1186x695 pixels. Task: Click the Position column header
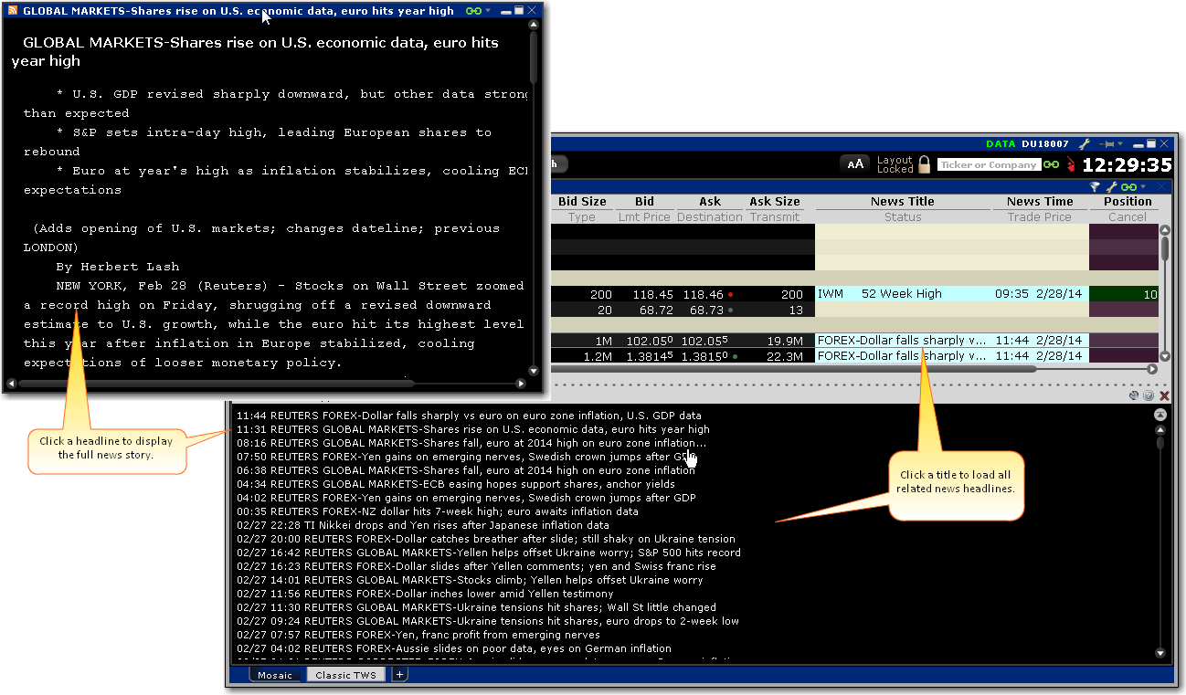click(1128, 202)
